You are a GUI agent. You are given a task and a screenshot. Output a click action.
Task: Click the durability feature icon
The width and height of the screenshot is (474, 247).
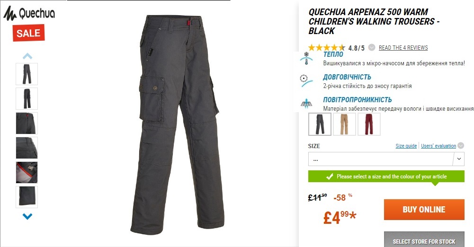click(x=305, y=81)
